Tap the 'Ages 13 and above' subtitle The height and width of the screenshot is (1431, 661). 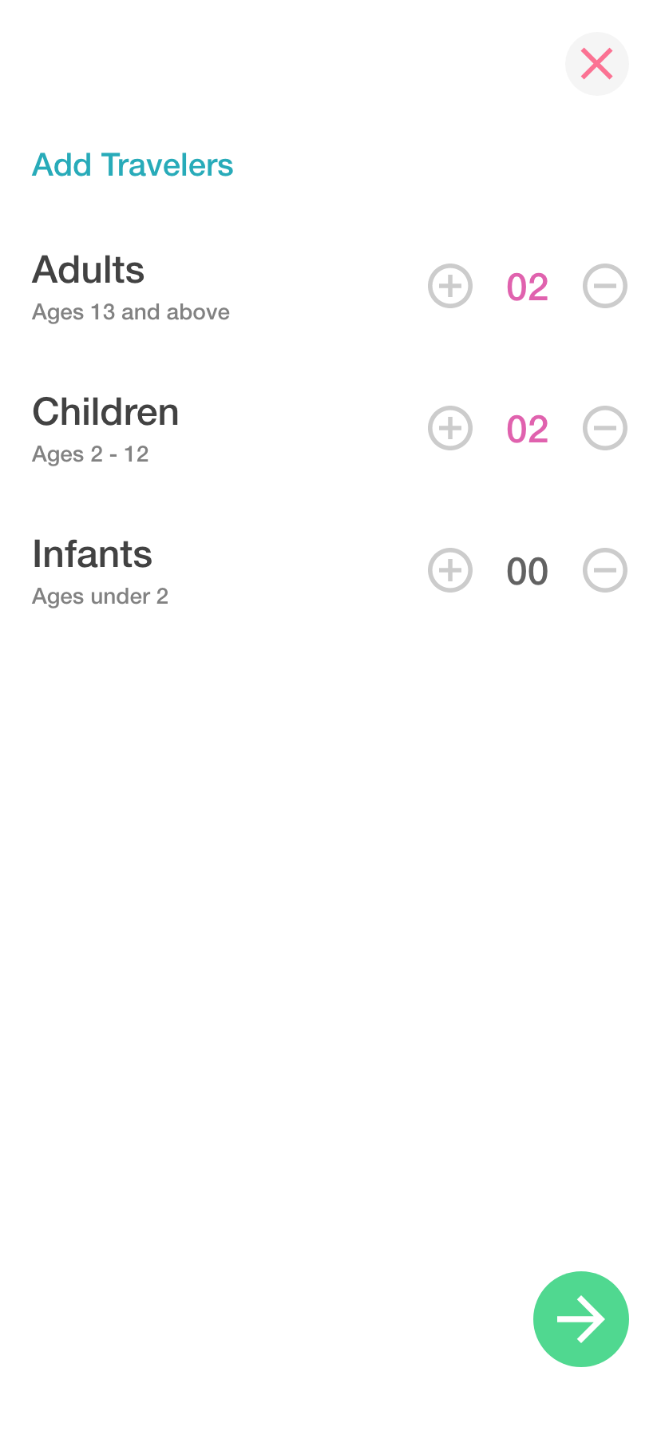[x=131, y=312]
